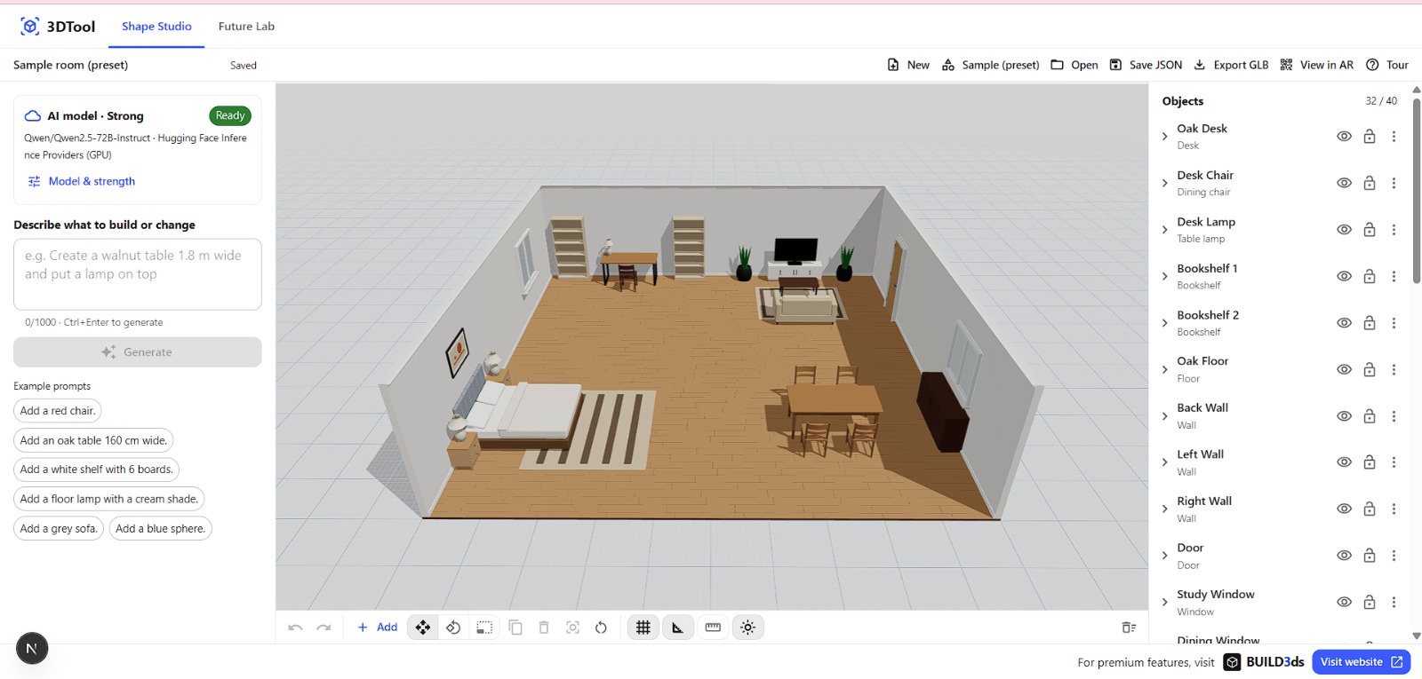This screenshot has height=679, width=1422.
Task: Expand the Study Window row
Action: [x=1165, y=603]
